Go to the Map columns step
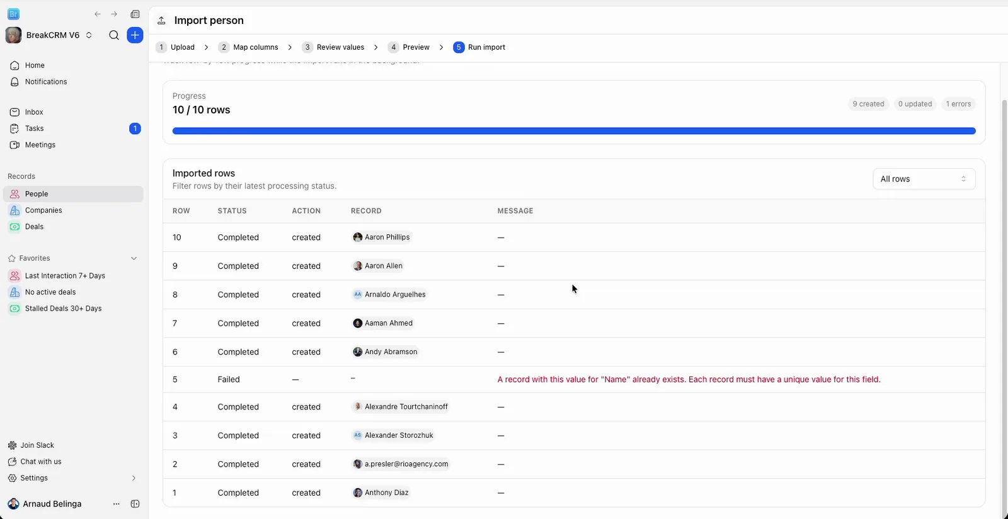 coord(248,47)
